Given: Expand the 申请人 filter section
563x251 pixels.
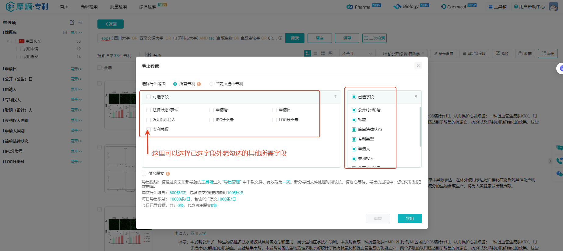Looking at the screenshot, I should [76, 89].
